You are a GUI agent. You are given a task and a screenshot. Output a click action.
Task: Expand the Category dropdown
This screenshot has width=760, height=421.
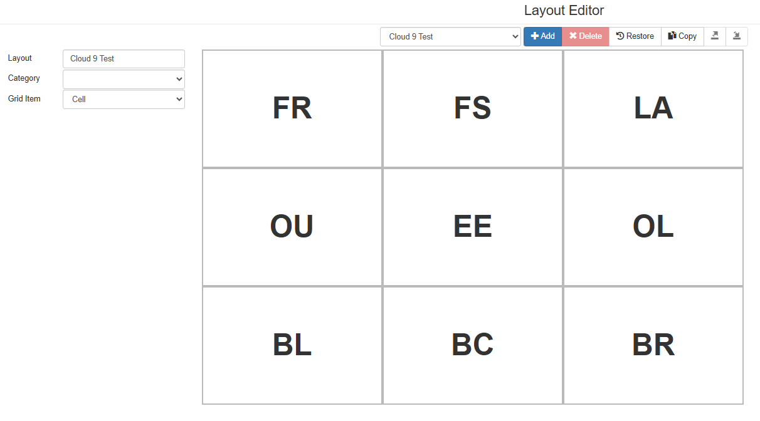pos(124,79)
